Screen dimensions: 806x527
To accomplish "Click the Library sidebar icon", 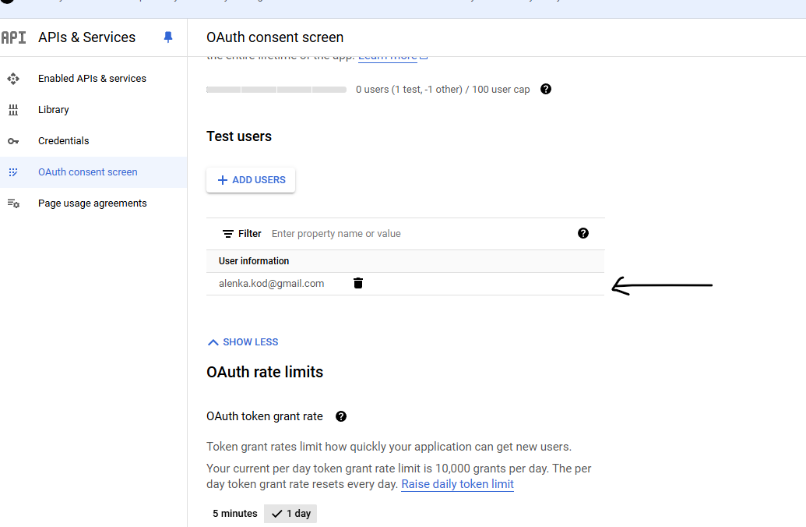I will tap(12, 110).
